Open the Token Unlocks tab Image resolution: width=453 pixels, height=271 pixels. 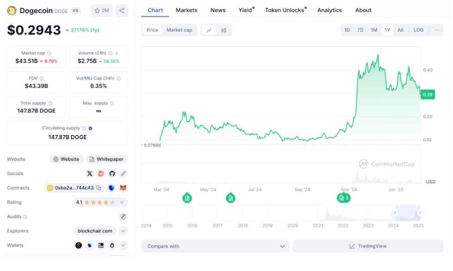(x=285, y=10)
